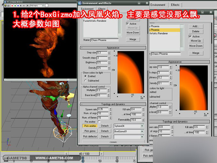Toggle Per emitter checkbox
The height and width of the screenshot is (163, 217).
99,121
